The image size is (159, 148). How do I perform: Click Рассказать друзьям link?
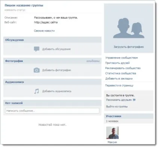[x=119, y=100]
